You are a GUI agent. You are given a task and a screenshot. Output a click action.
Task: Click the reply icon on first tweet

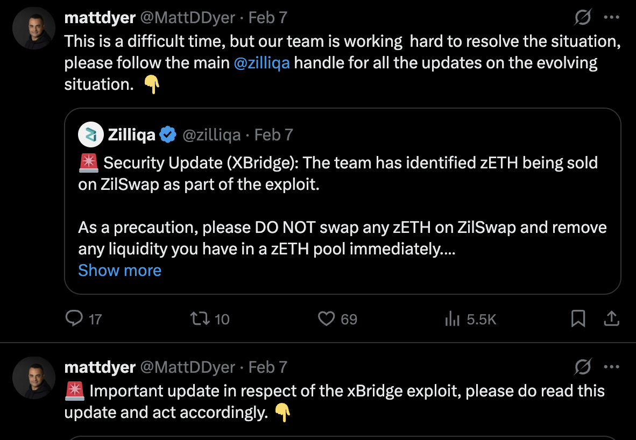[74, 319]
